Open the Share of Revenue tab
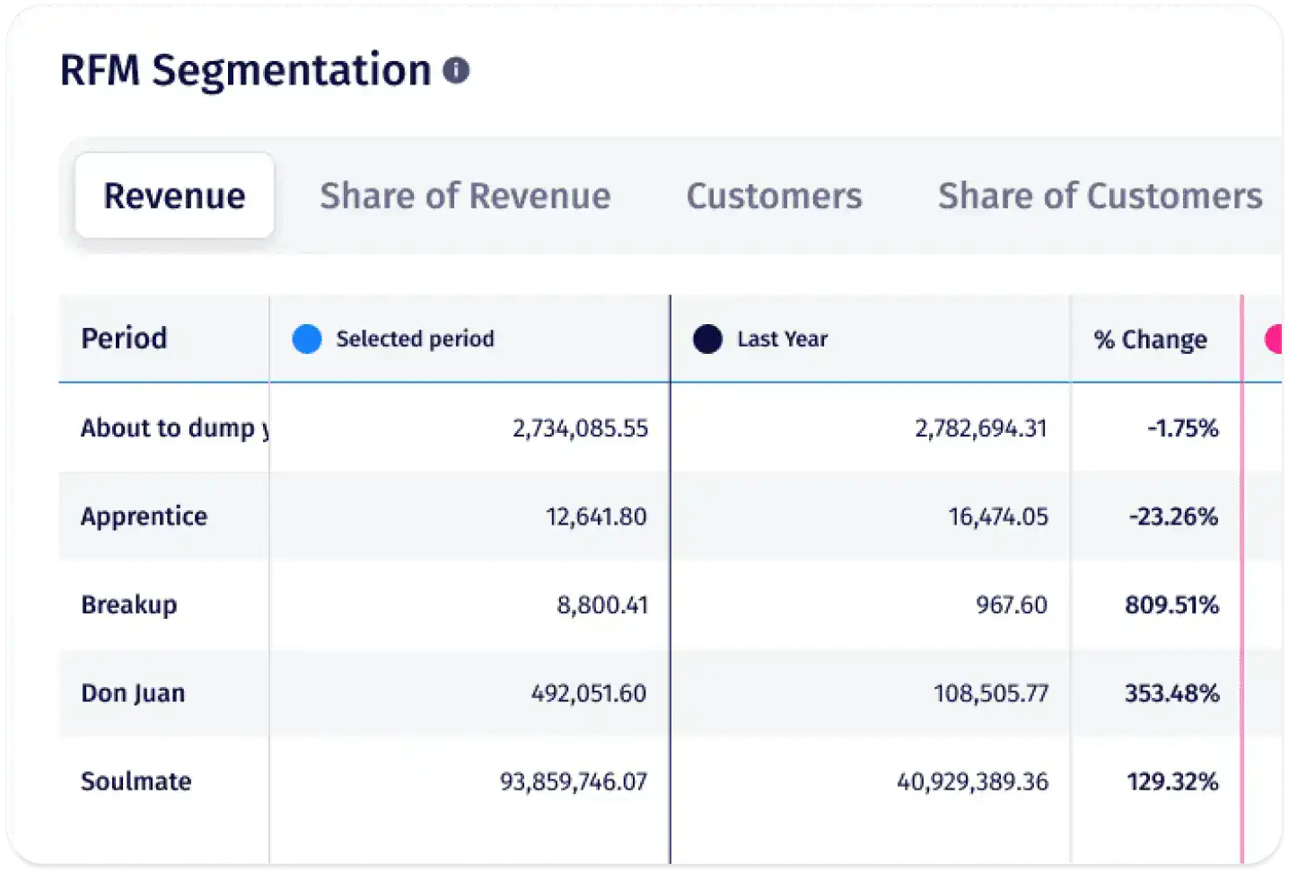This screenshot has height=873, width=1289. tap(465, 196)
